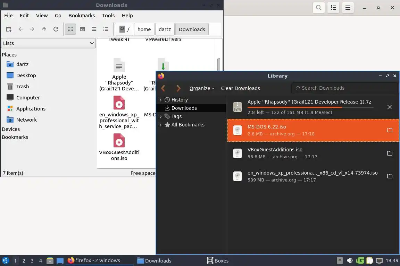This screenshot has height=266, width=400.
Task: Click the Search Downloads field
Action: click(x=344, y=88)
